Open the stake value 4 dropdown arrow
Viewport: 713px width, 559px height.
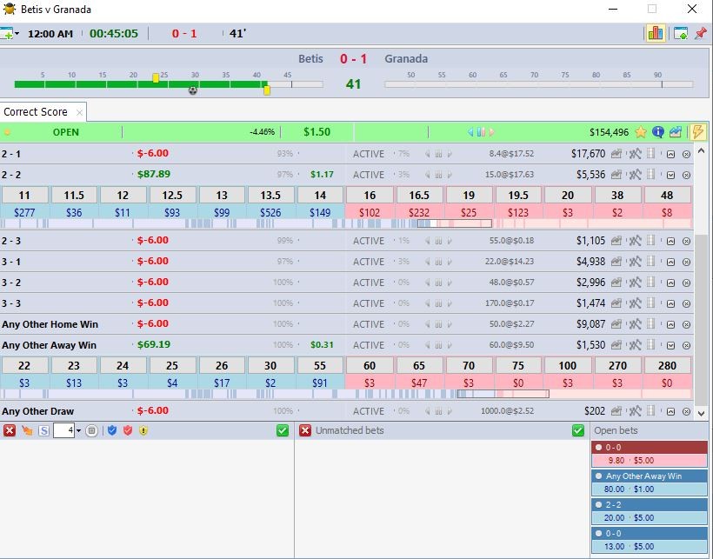78,430
